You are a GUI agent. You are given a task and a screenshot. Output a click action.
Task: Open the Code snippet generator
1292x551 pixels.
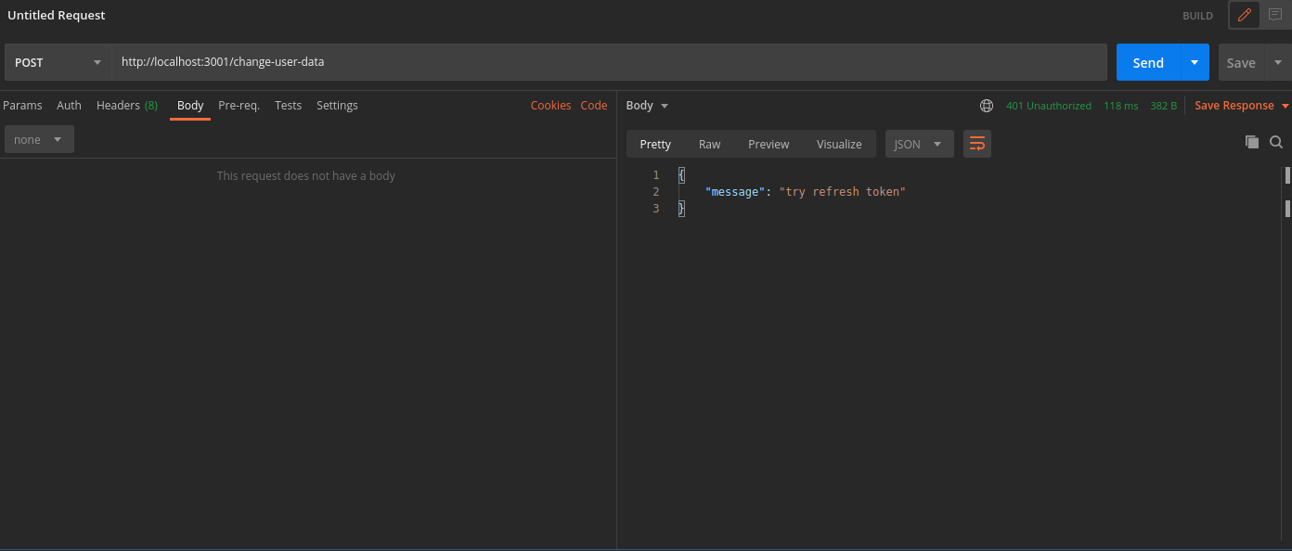(x=594, y=105)
